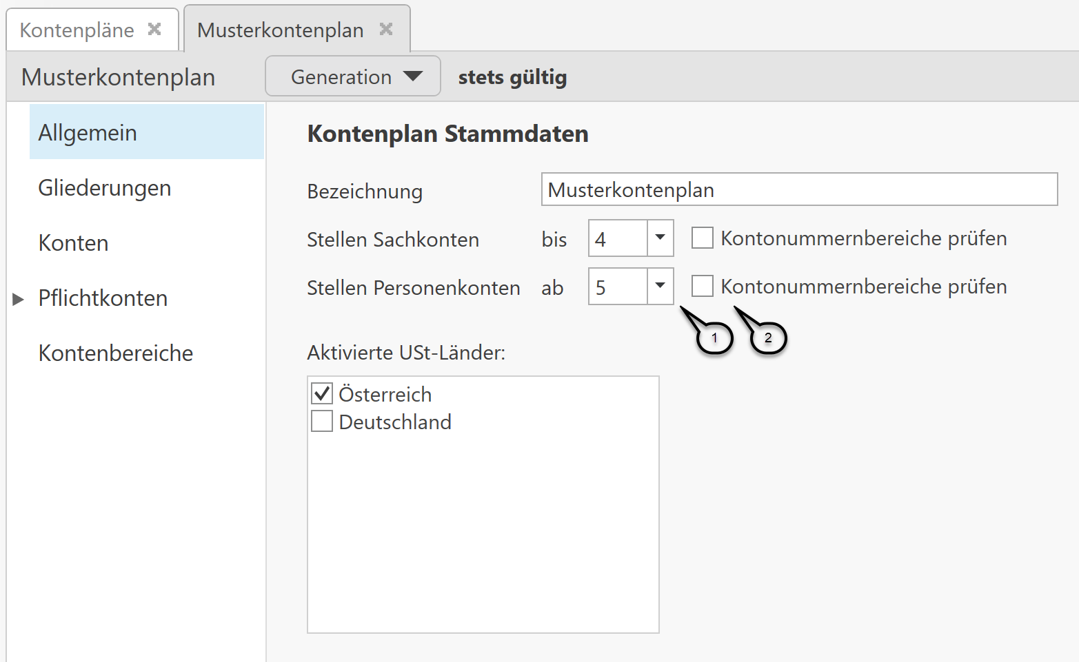Expand the Pflichtkonten section
The image size is (1079, 662).
(x=19, y=298)
